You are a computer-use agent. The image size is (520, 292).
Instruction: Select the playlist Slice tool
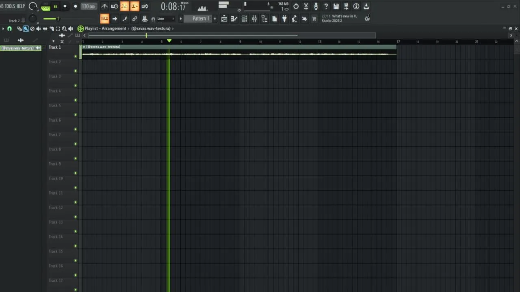(51, 28)
